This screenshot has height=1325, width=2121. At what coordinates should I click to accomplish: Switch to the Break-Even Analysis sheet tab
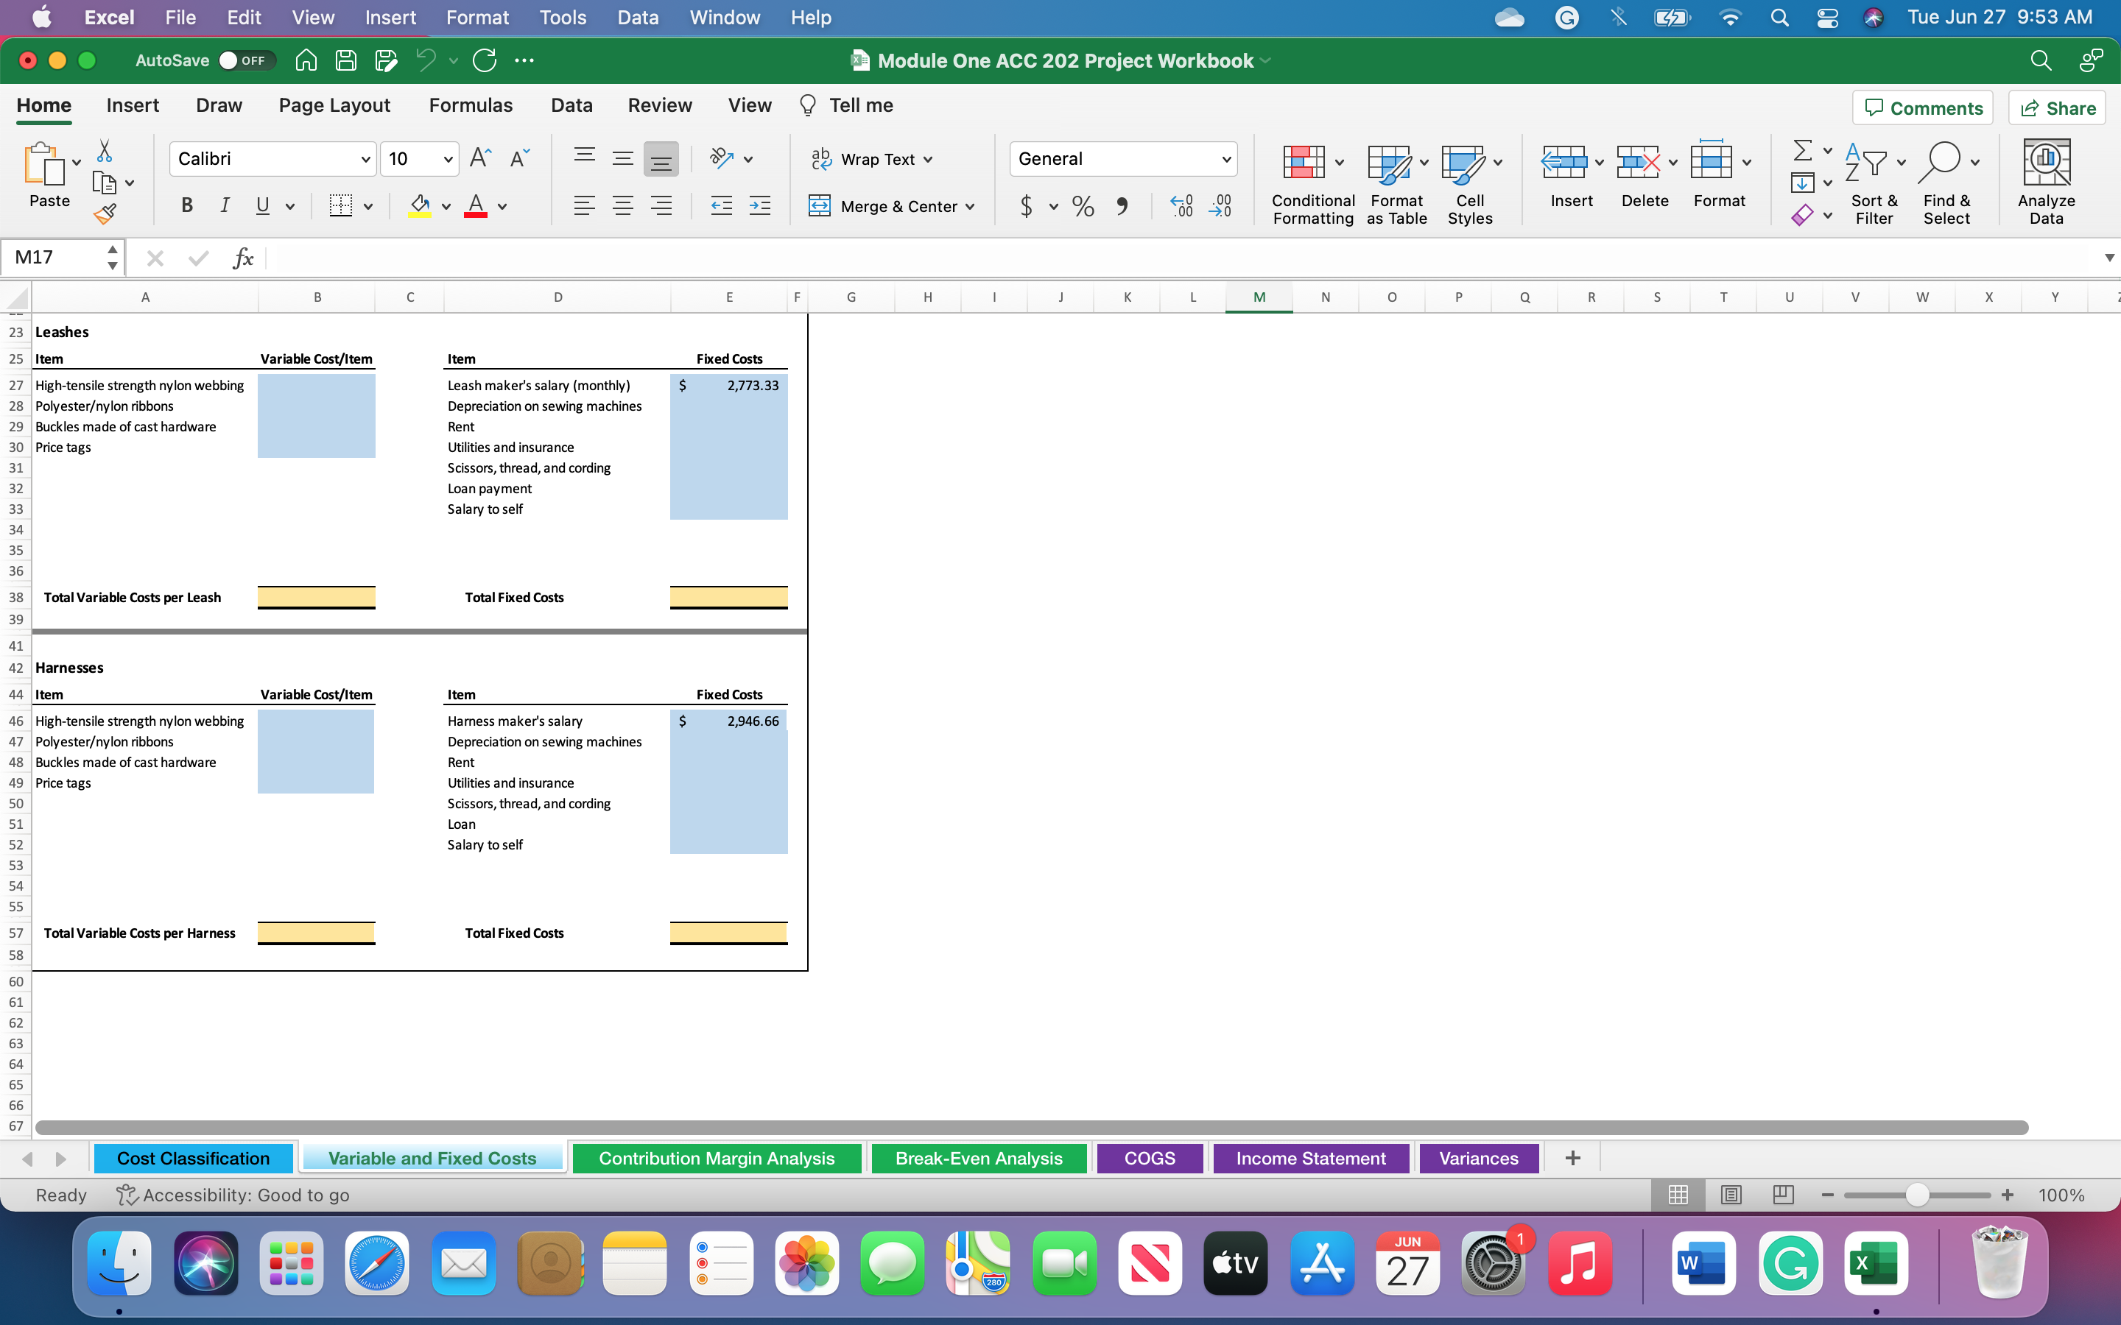point(978,1159)
